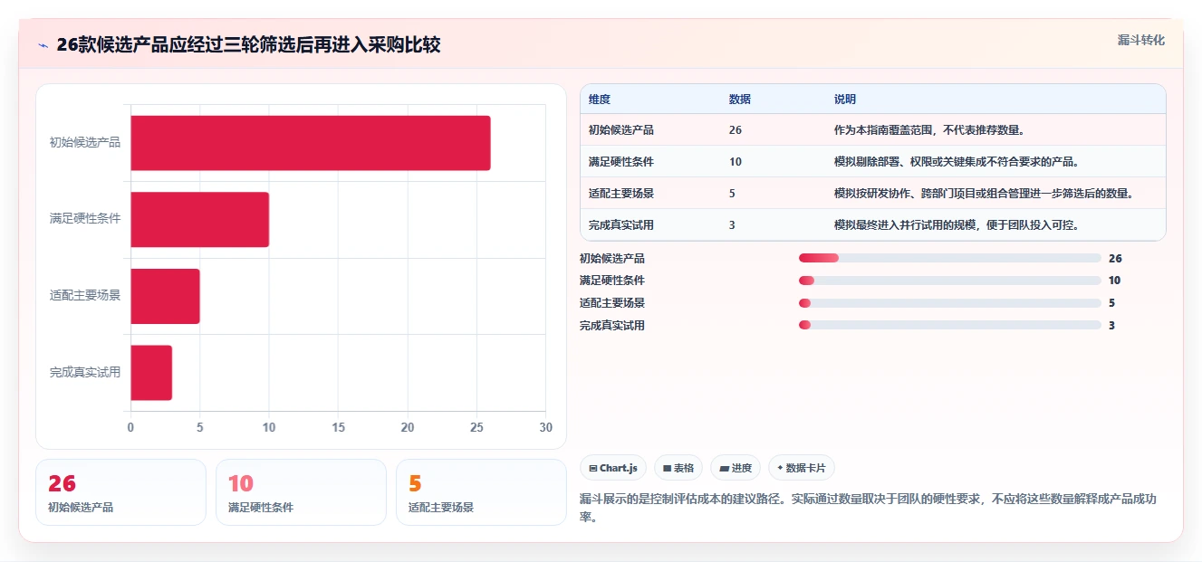Select the 适配主要场景 bar in the chart
The image size is (1202, 562).
(x=165, y=296)
